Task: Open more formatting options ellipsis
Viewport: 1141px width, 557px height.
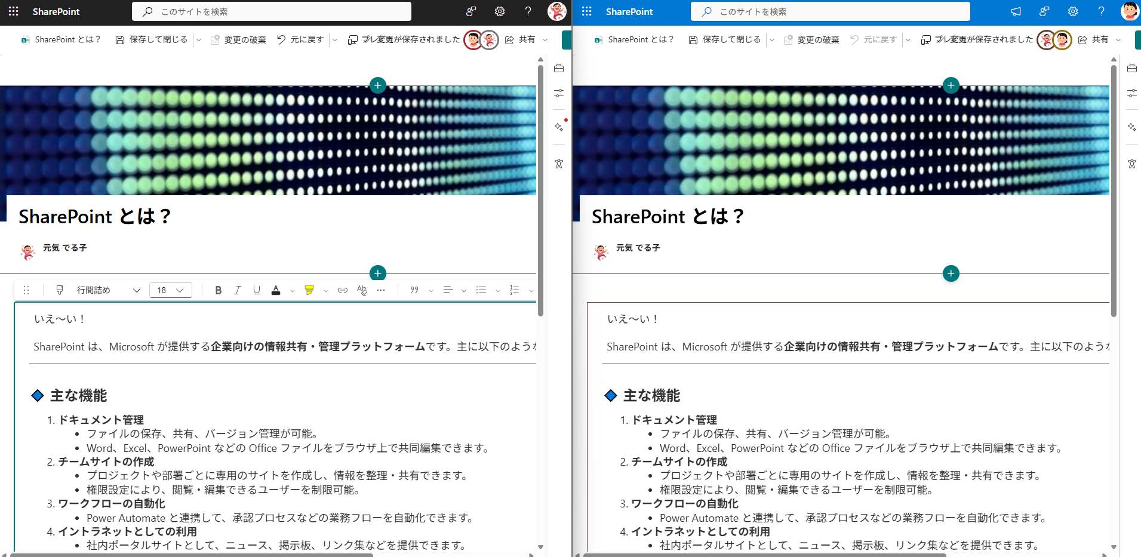Action: (381, 290)
